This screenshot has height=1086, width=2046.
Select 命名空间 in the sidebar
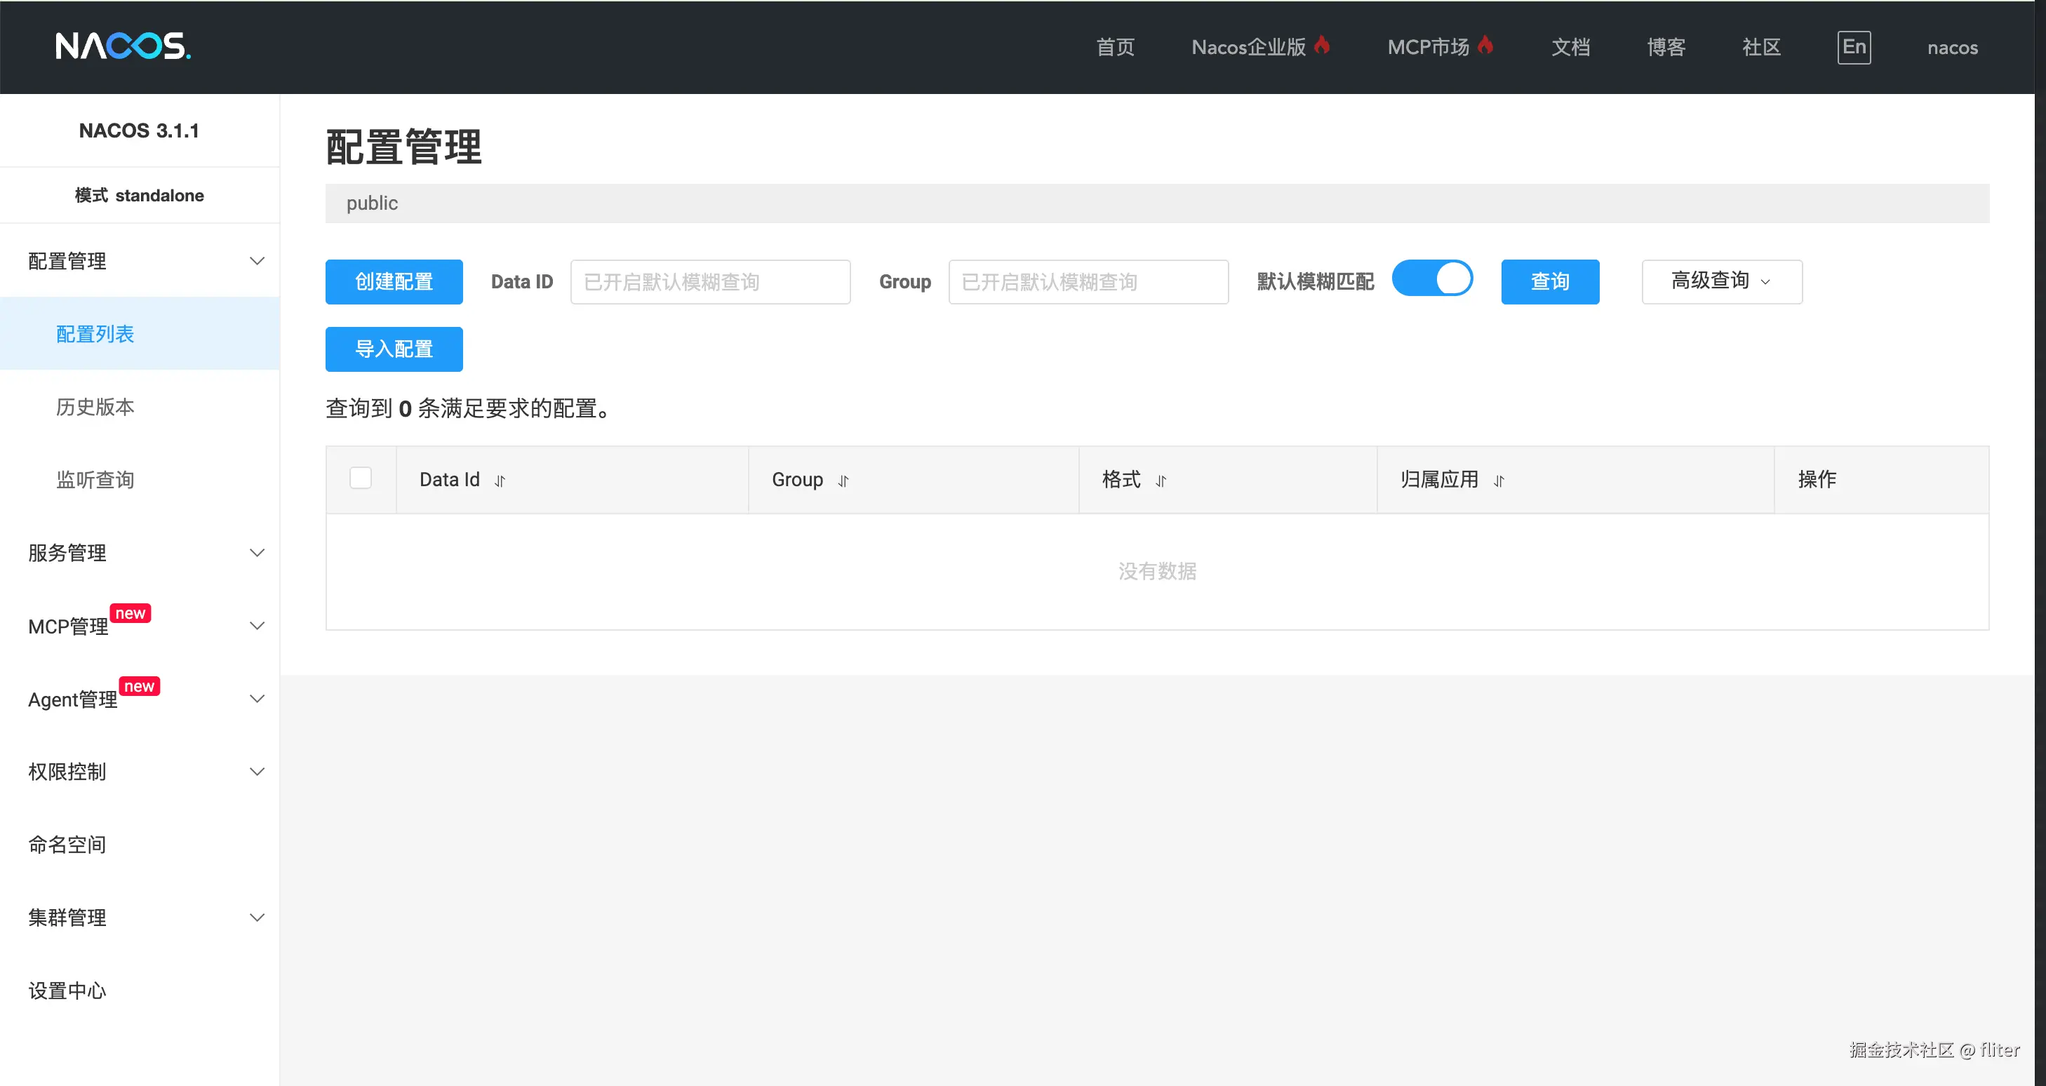[x=67, y=845]
